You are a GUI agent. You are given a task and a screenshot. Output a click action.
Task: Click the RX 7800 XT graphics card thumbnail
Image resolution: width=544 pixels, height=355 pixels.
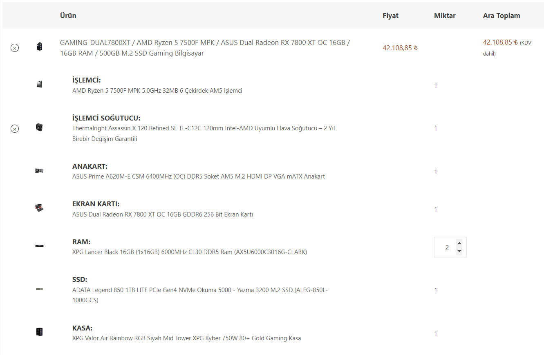39,208
